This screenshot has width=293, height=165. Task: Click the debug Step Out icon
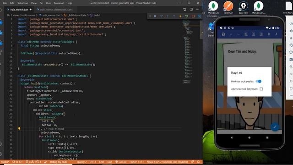(x=174, y=16)
